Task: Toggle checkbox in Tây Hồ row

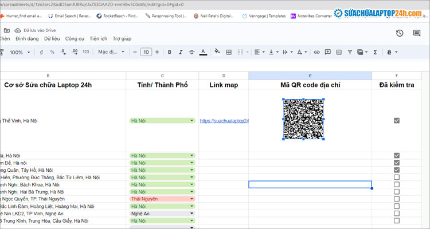Action: [x=397, y=170]
